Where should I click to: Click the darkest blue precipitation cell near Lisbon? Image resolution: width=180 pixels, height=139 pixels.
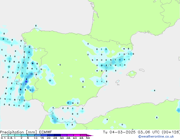(26, 81)
